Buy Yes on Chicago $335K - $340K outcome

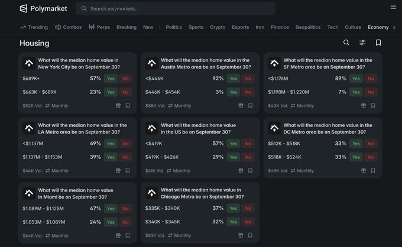(234, 209)
